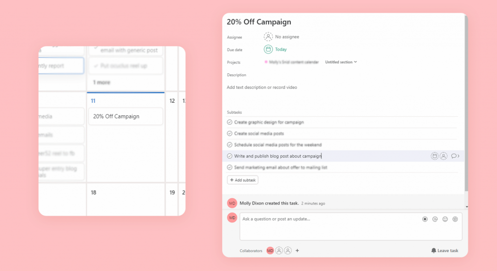This screenshot has width=497, height=271.
Task: Expand the Untitled section dropdown
Action: (x=341, y=62)
